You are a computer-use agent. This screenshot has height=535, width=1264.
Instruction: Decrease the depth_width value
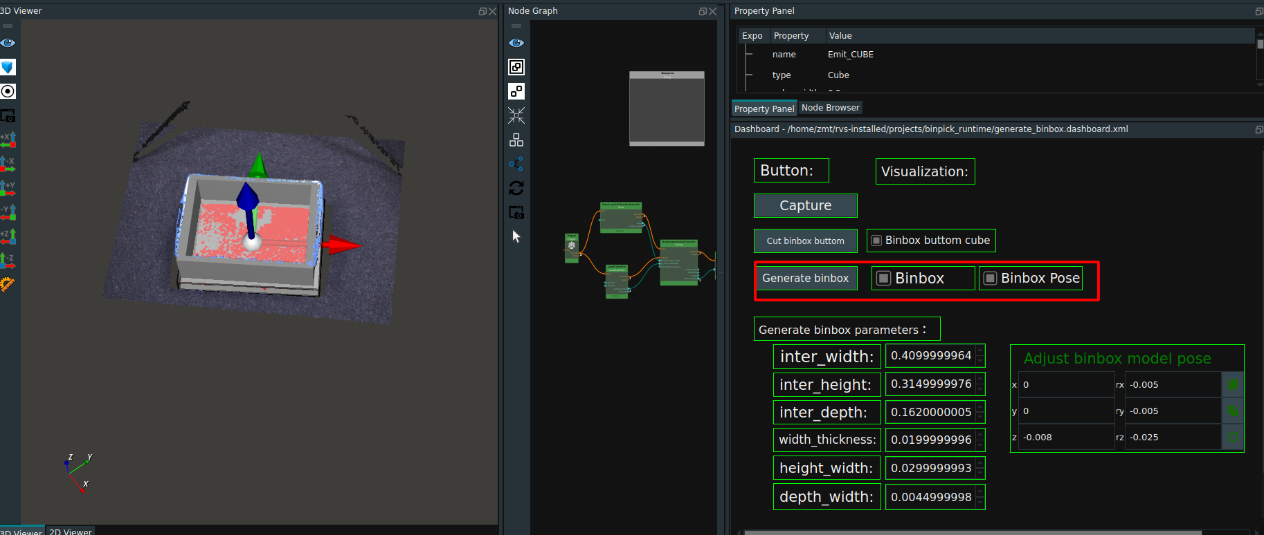[980, 502]
